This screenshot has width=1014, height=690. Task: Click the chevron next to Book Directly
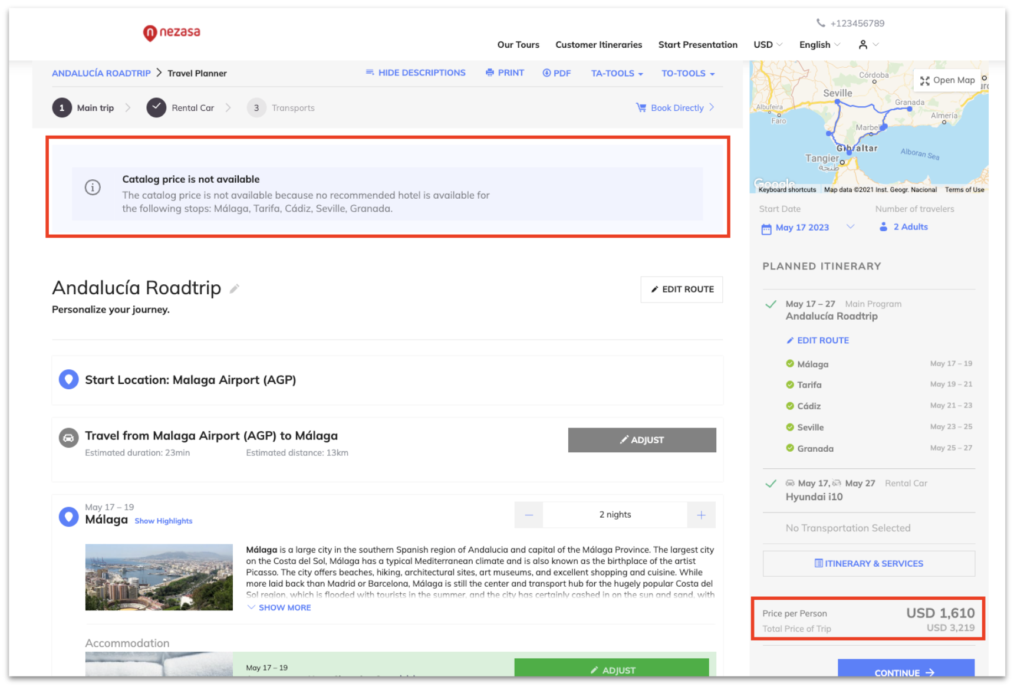coord(712,107)
